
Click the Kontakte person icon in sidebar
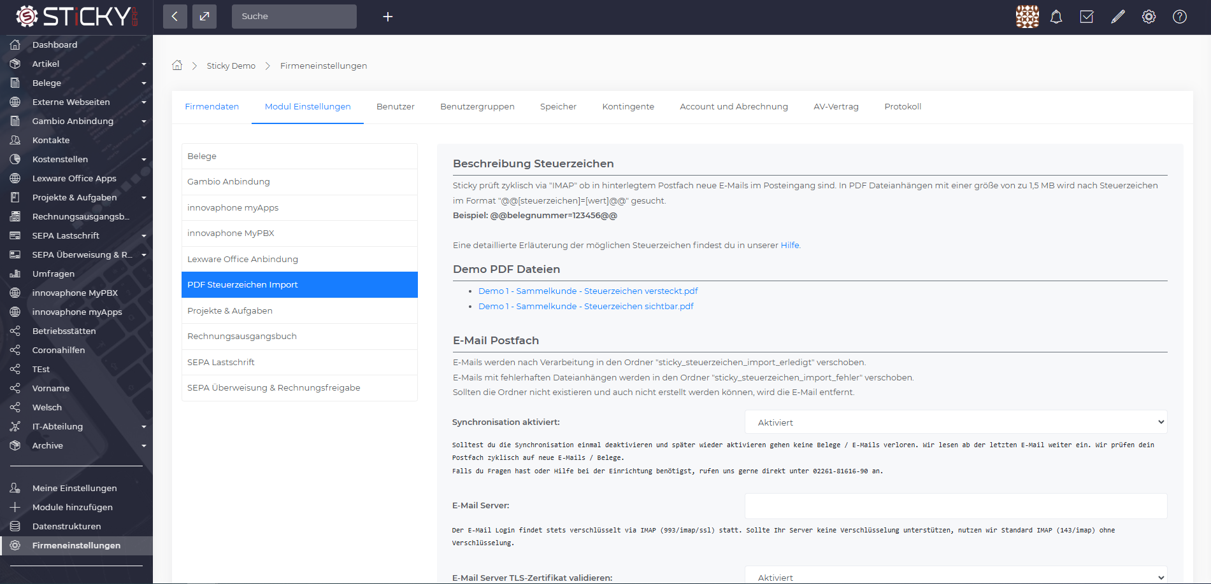[15, 140]
